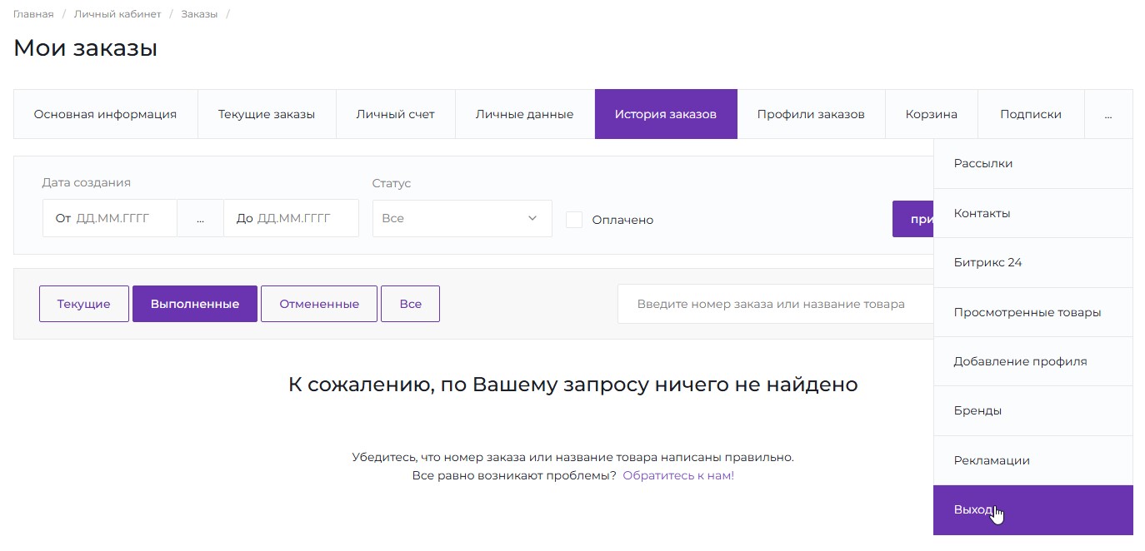
Task: Choose Просмотренные товары in the dropdown menu
Action: click(1027, 311)
